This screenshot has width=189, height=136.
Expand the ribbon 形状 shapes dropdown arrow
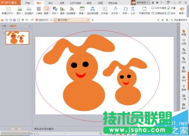pos(57,13)
